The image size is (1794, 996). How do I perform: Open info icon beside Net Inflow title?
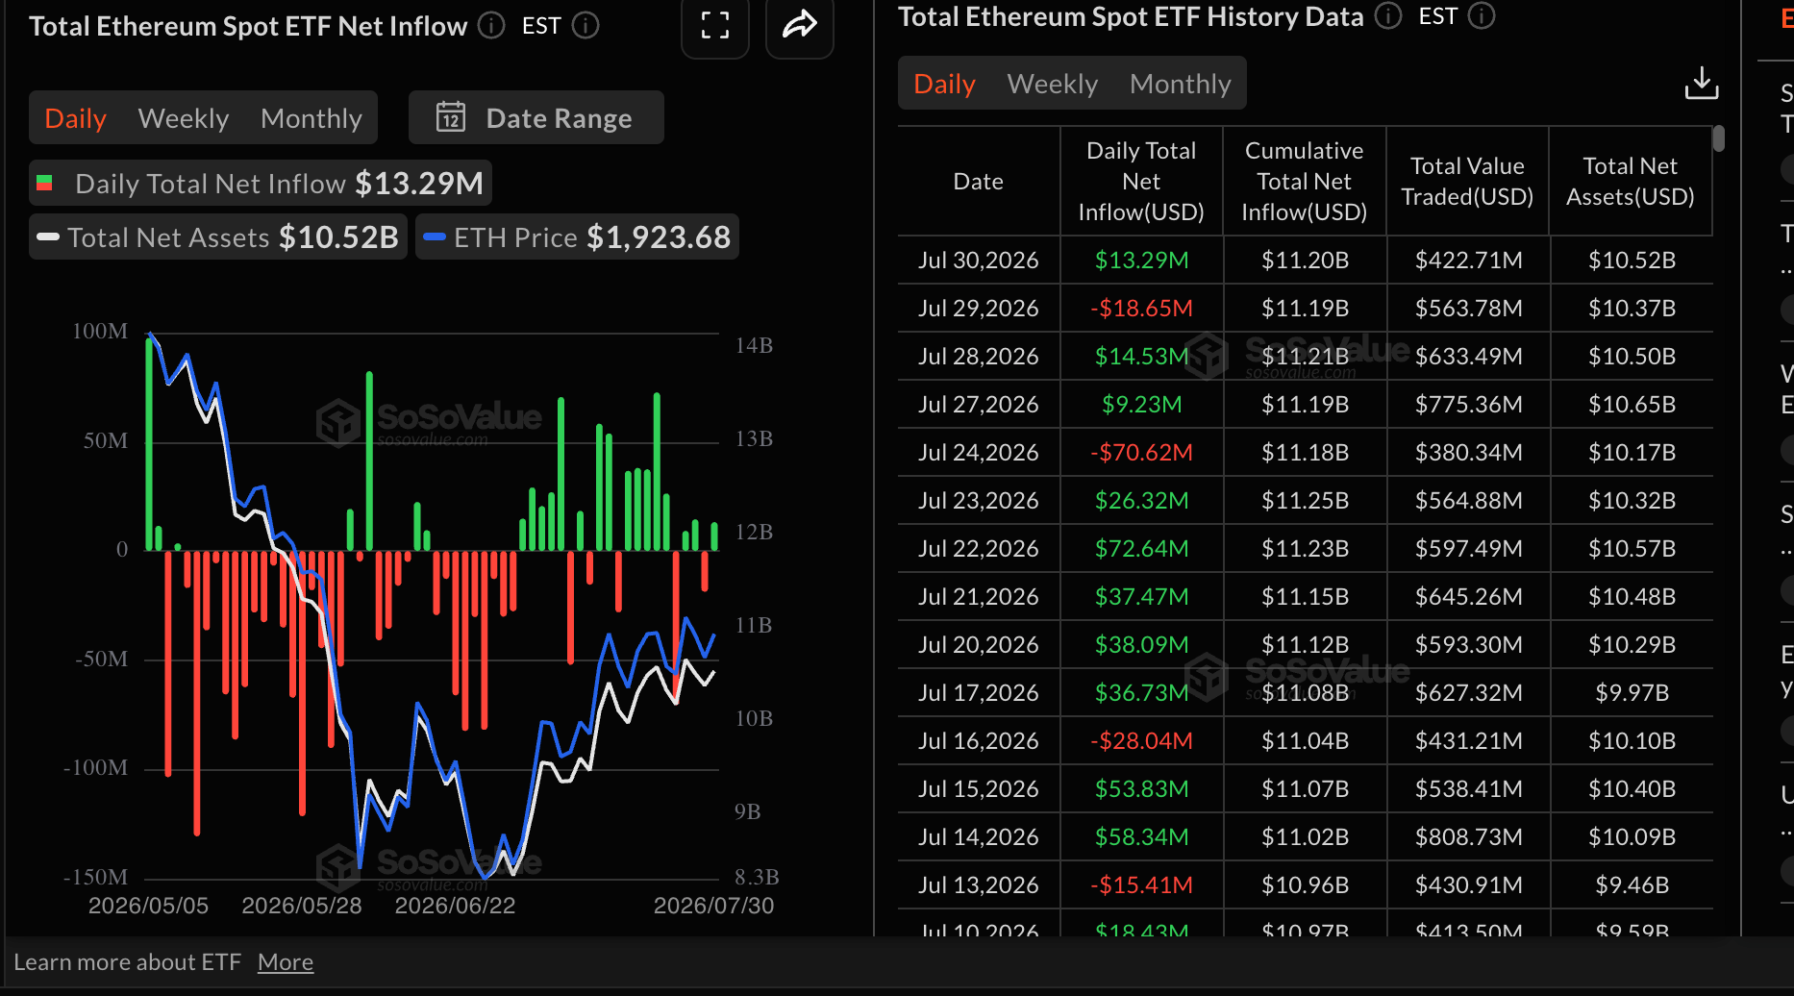(x=491, y=26)
